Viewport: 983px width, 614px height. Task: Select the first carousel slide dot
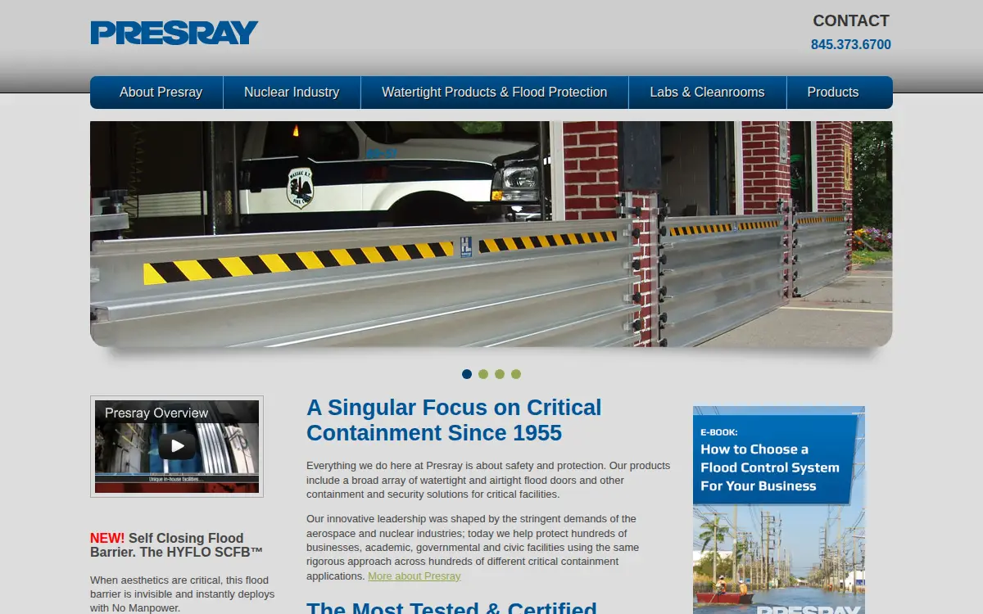467,374
